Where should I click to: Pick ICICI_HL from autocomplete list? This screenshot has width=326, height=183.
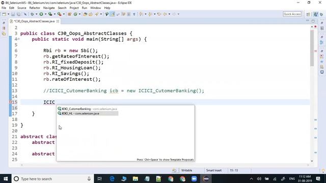tap(88, 113)
